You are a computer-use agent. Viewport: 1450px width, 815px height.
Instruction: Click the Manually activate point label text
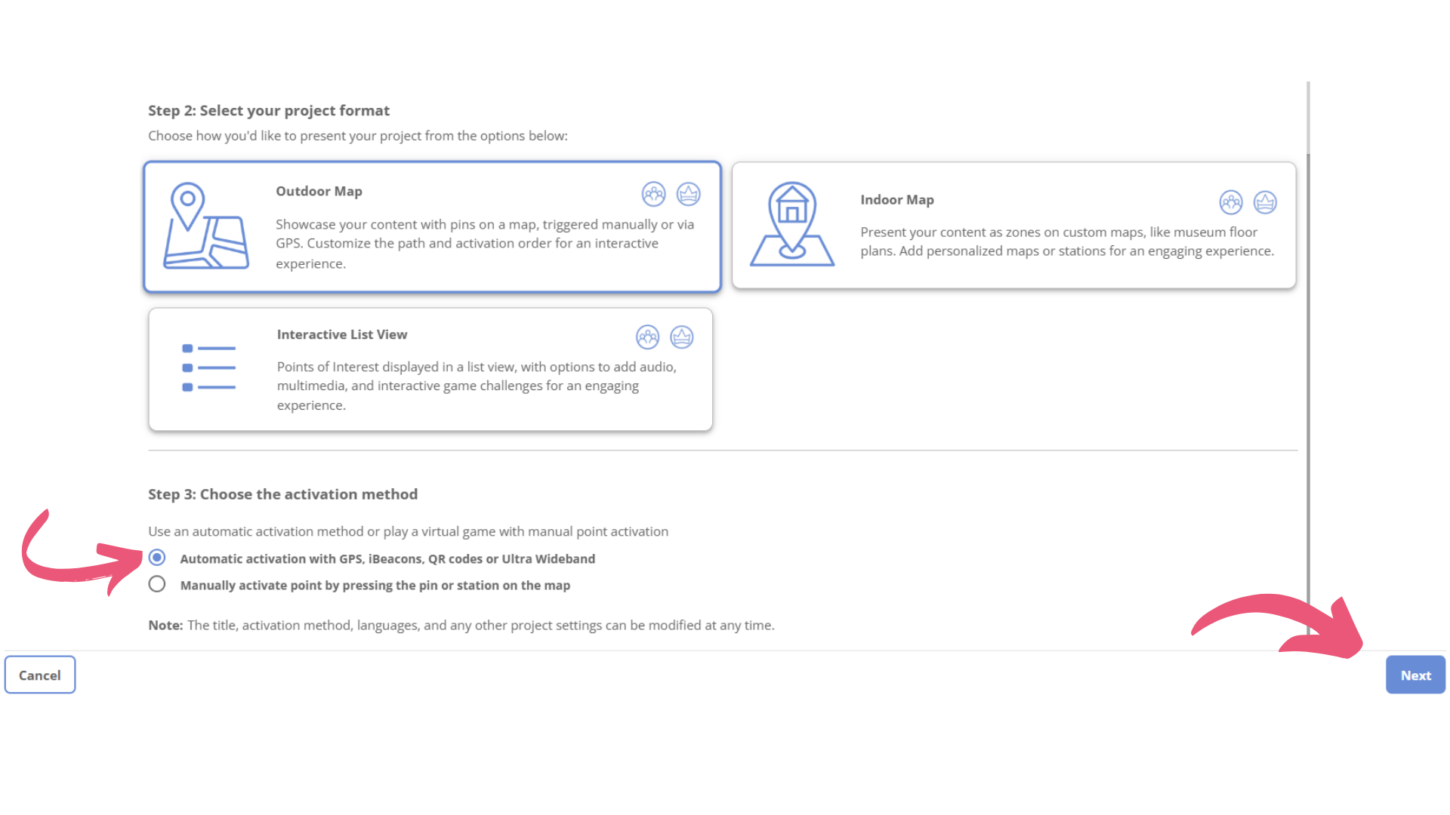[375, 585]
